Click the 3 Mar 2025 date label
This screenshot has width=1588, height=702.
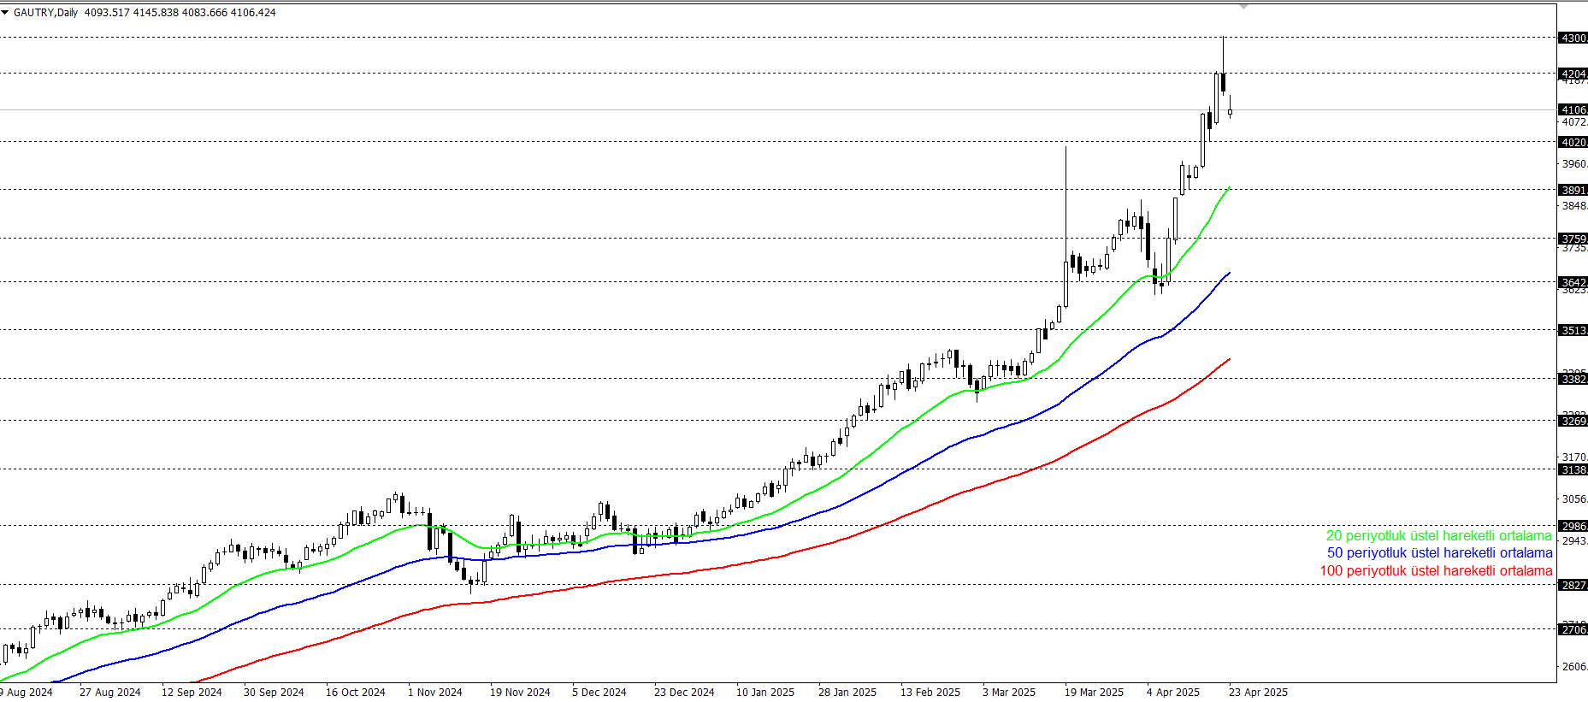pyautogui.click(x=1009, y=693)
